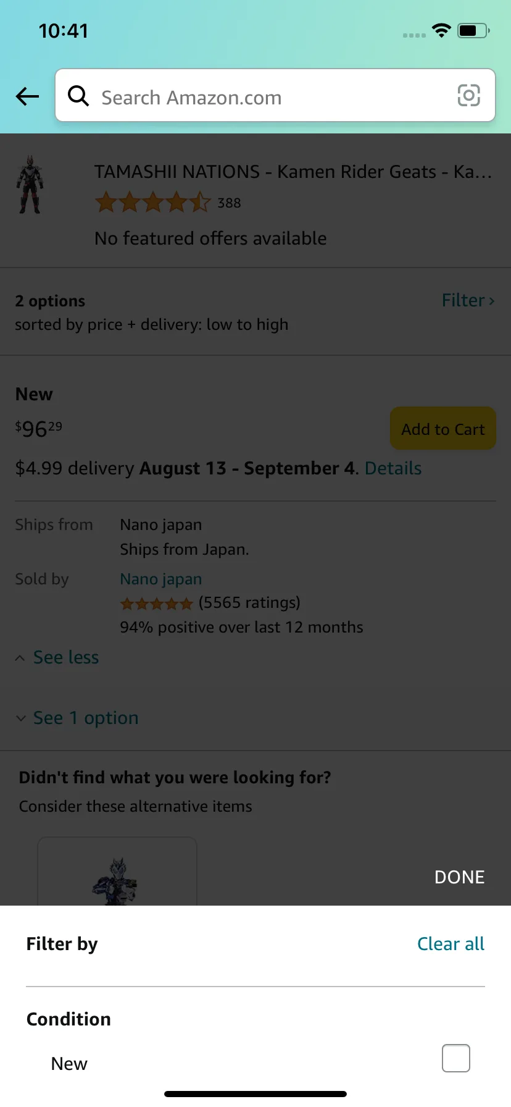
Task: Collapse details with See less
Action: pos(65,658)
